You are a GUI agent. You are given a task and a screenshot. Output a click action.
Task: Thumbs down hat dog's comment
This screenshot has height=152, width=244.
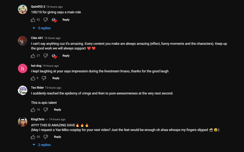click(44, 78)
